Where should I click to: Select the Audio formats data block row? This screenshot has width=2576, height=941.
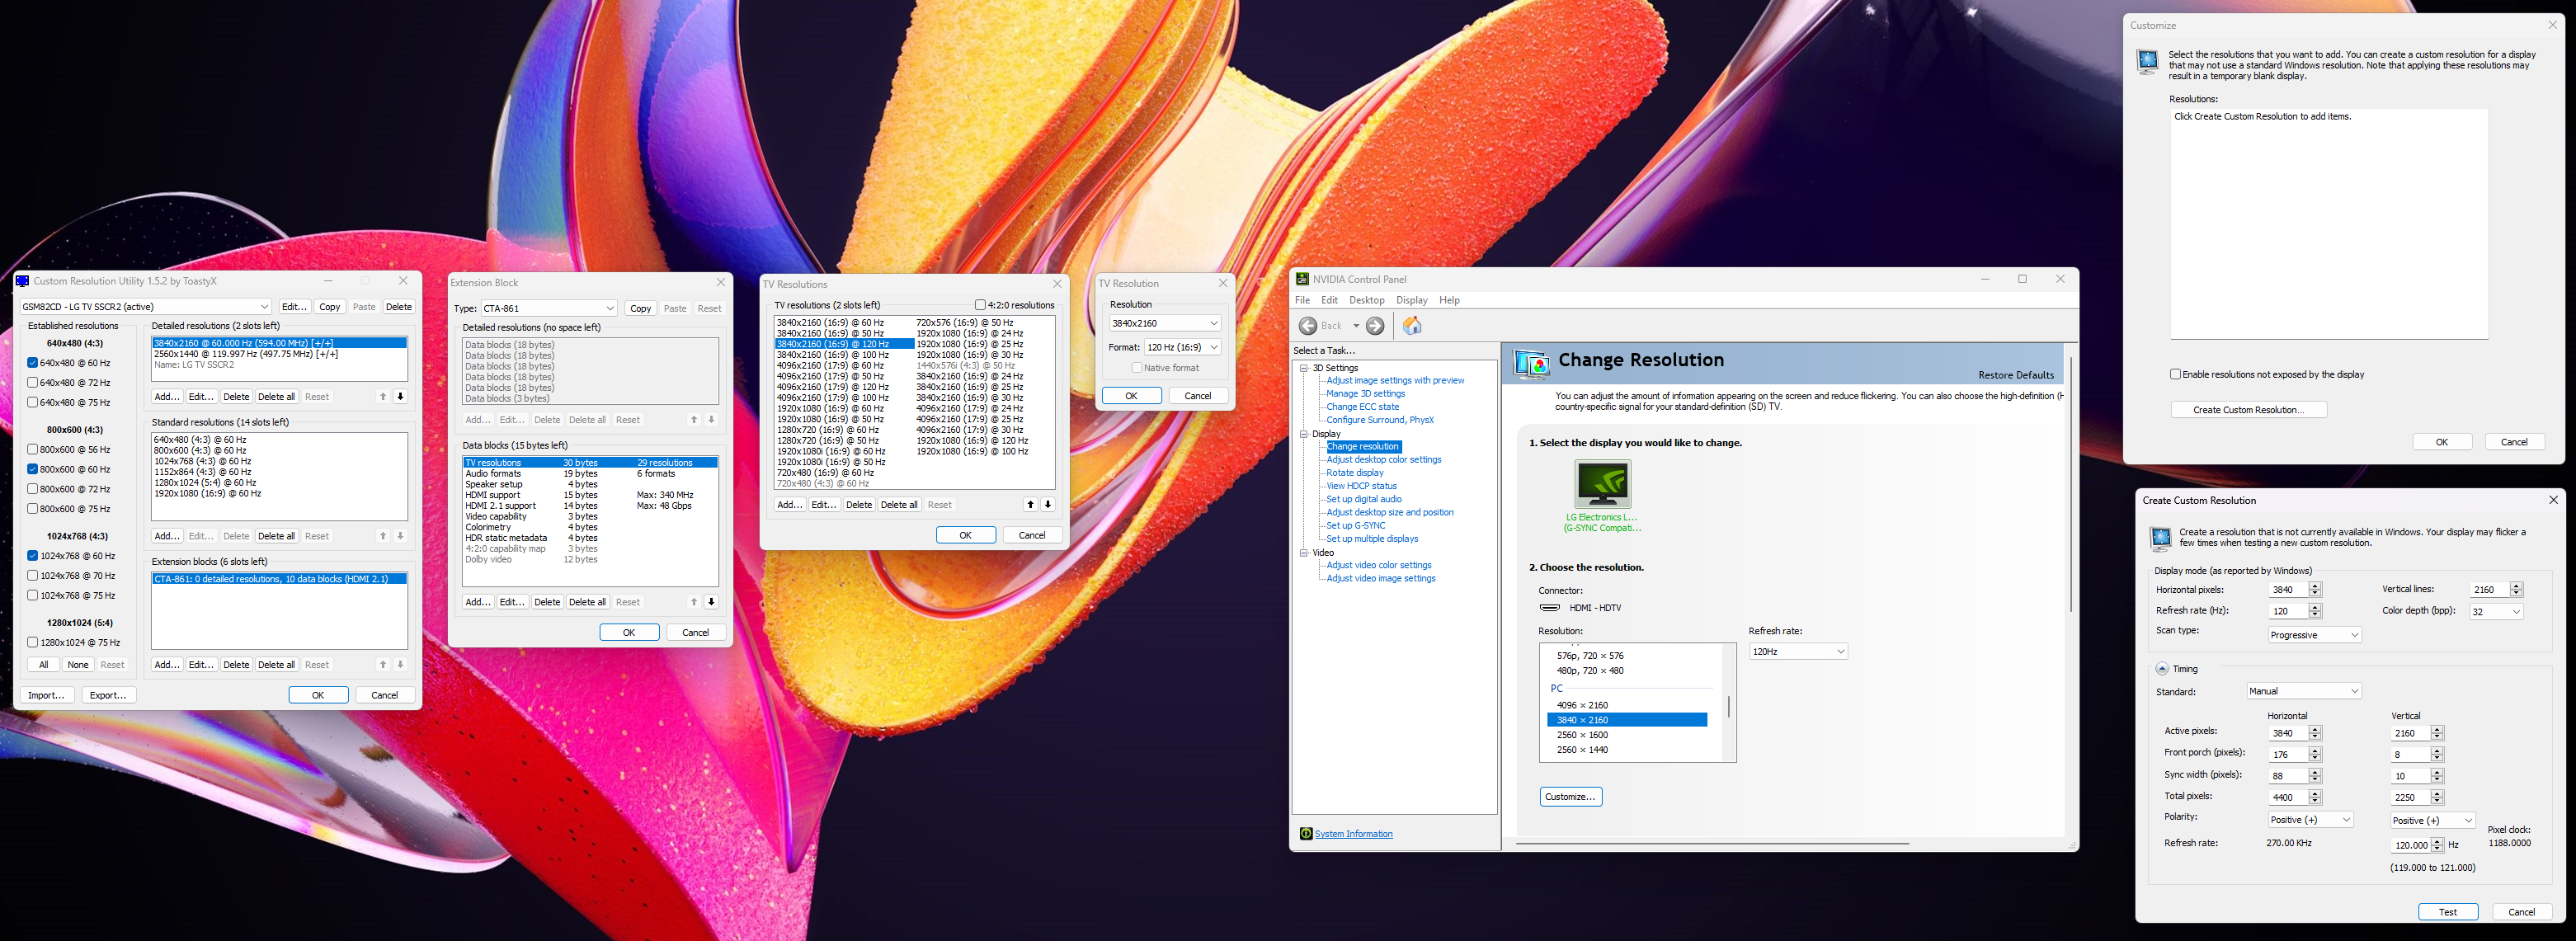click(590, 474)
